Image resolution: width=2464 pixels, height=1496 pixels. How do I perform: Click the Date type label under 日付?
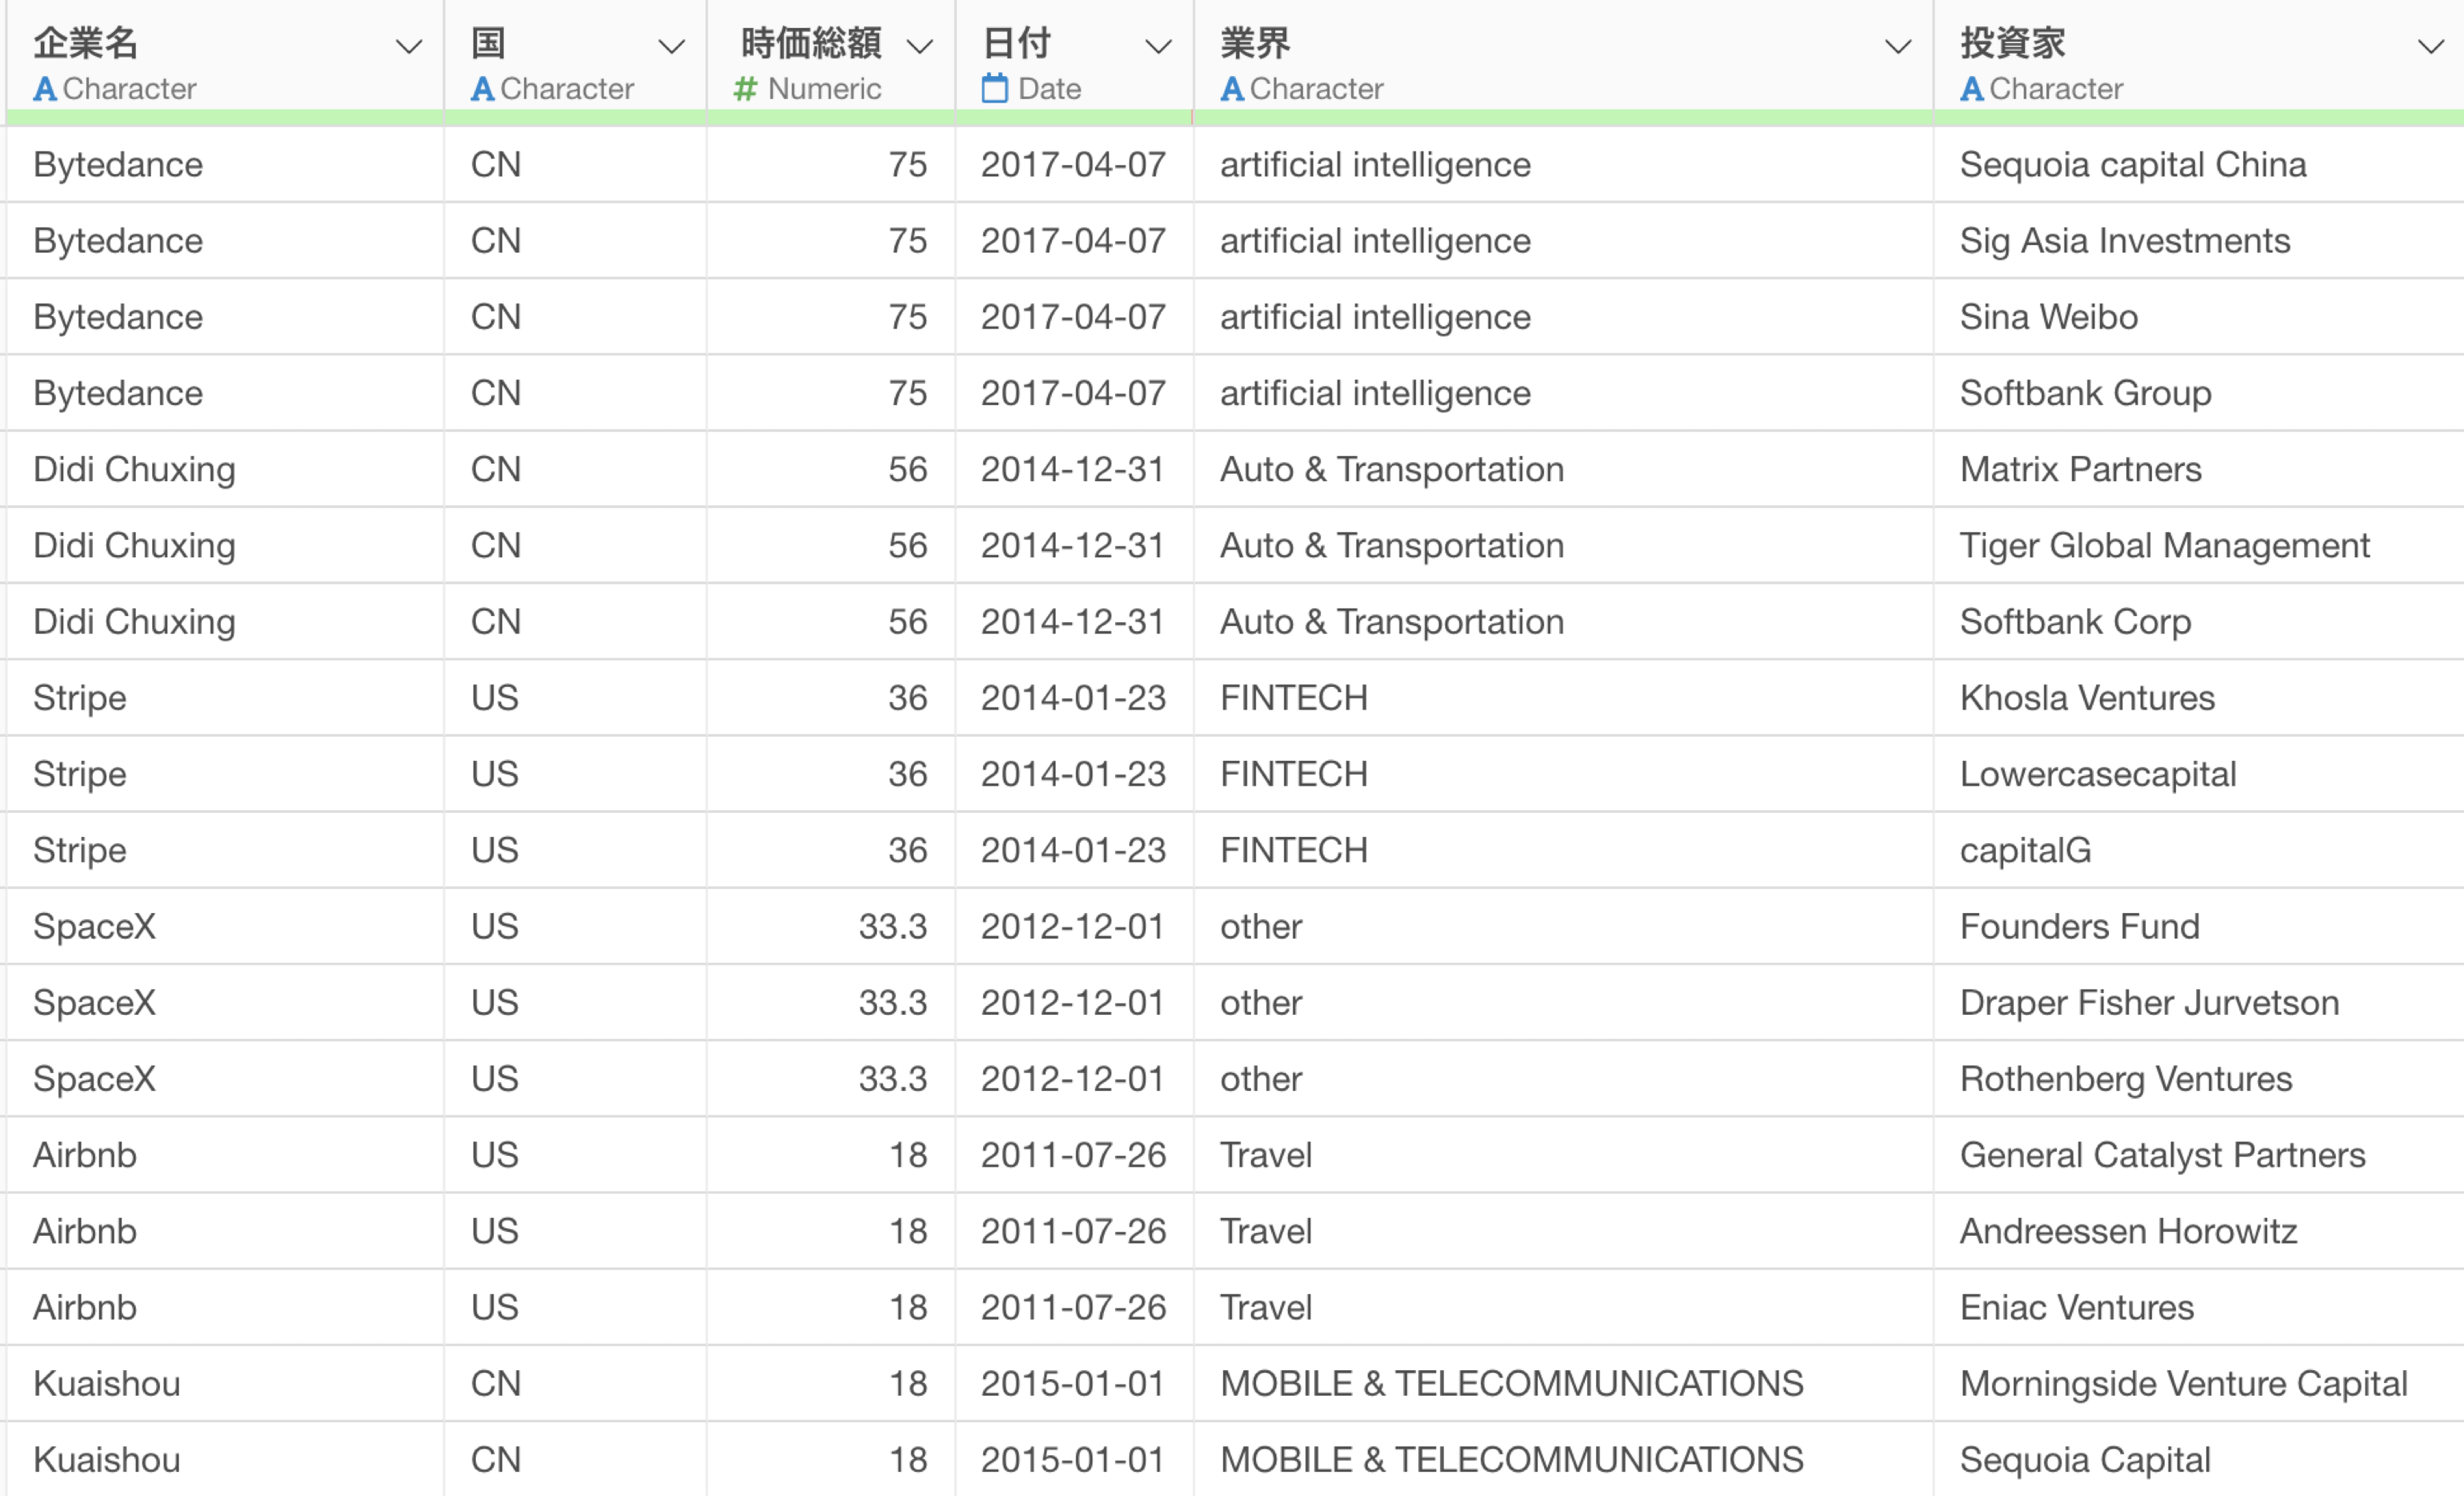1049,89
